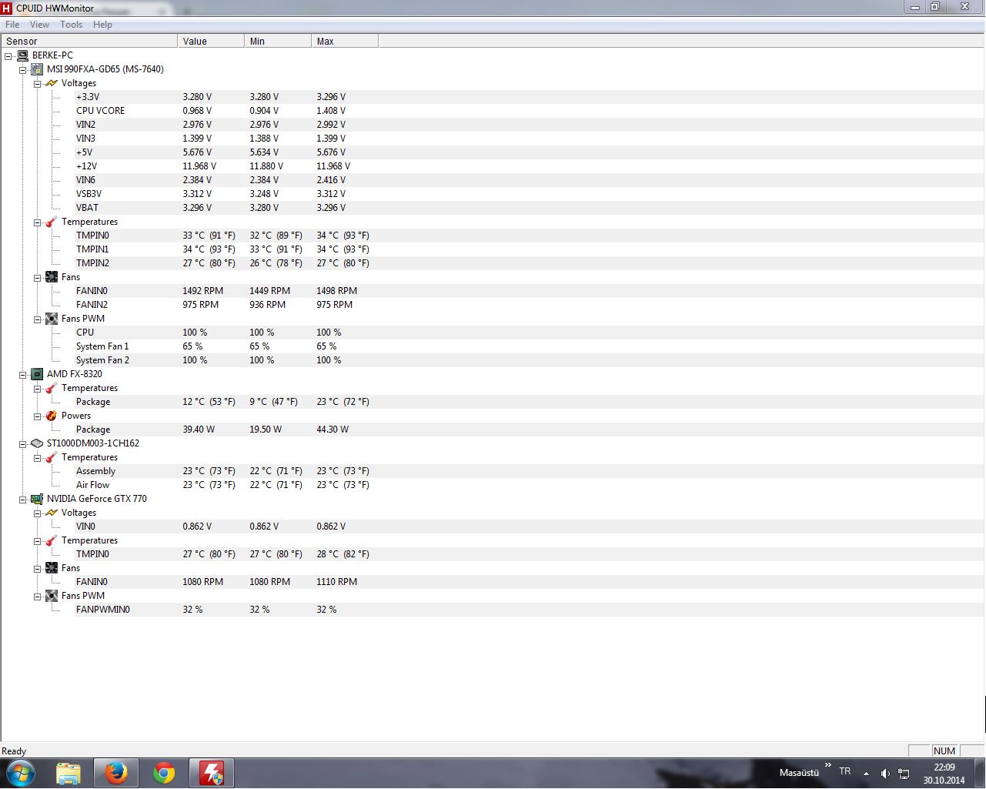Open Firefox from the taskbar
The width and height of the screenshot is (986, 789).
tap(116, 773)
